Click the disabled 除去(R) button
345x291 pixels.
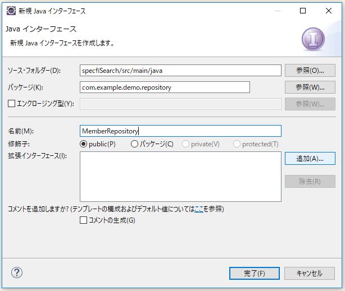pos(310,182)
